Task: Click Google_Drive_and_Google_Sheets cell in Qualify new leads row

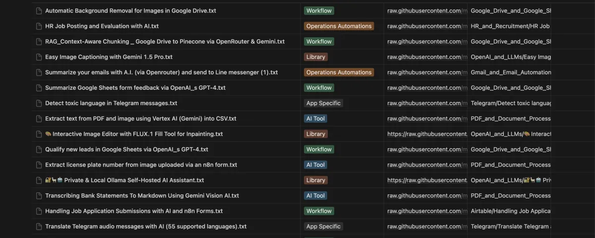Action: click(511, 149)
